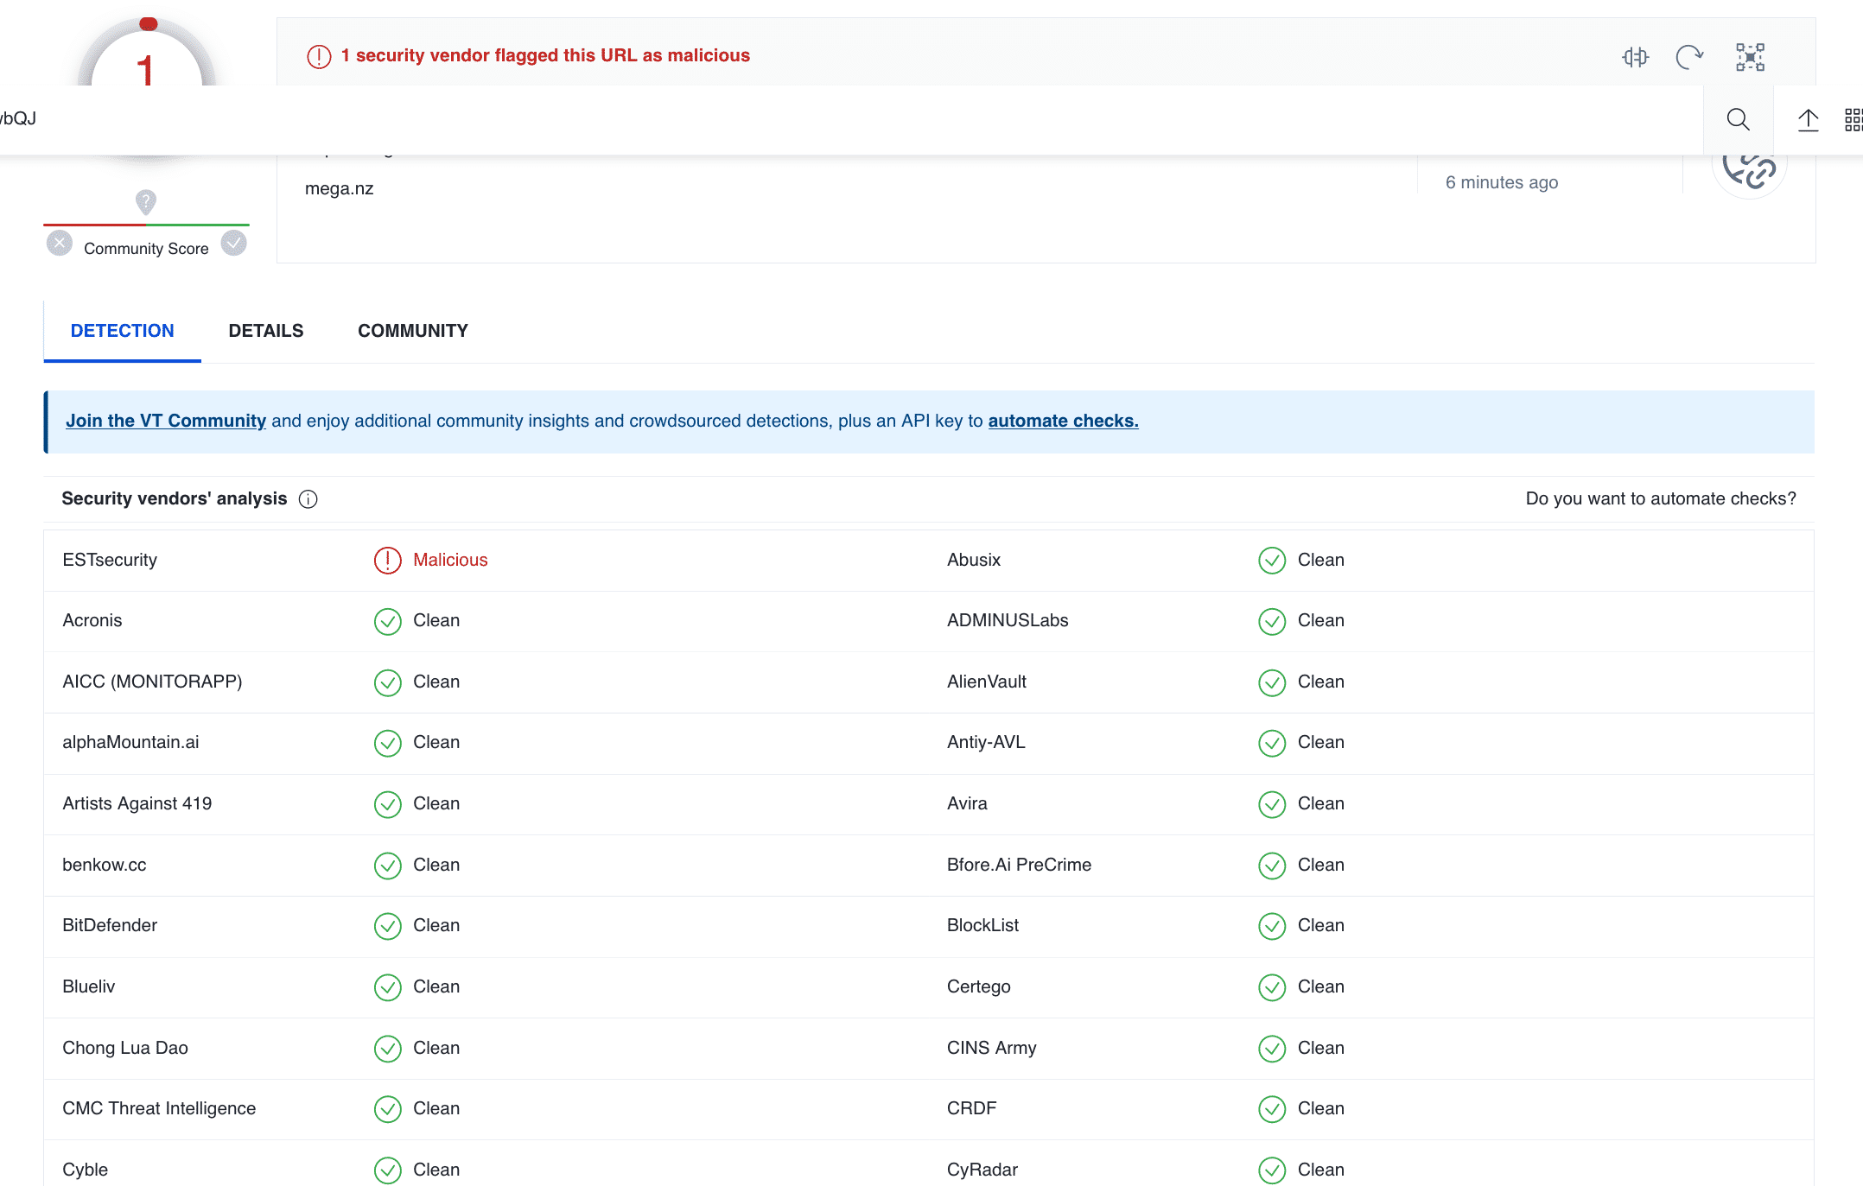Click the Cyble vendor name
The image size is (1863, 1186).
click(x=85, y=1170)
